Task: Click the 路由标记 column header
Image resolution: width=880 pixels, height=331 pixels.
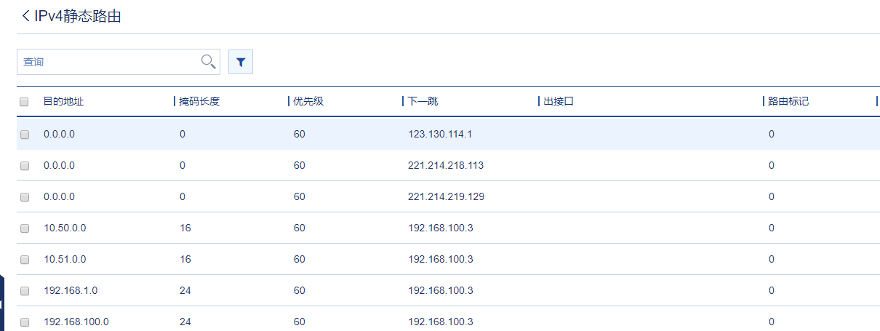Action: pos(788,102)
